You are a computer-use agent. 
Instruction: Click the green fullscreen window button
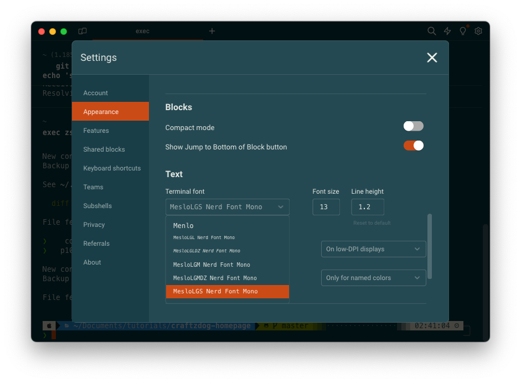click(64, 32)
